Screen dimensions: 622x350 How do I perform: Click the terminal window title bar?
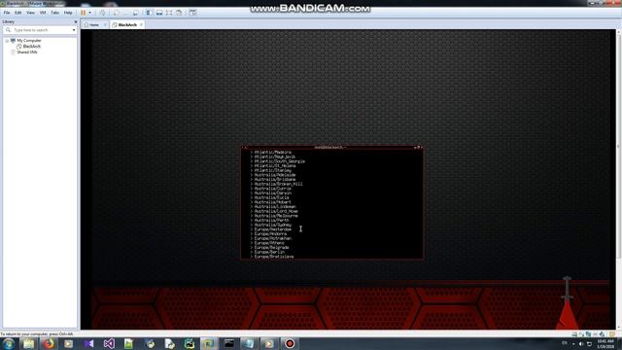(331, 147)
